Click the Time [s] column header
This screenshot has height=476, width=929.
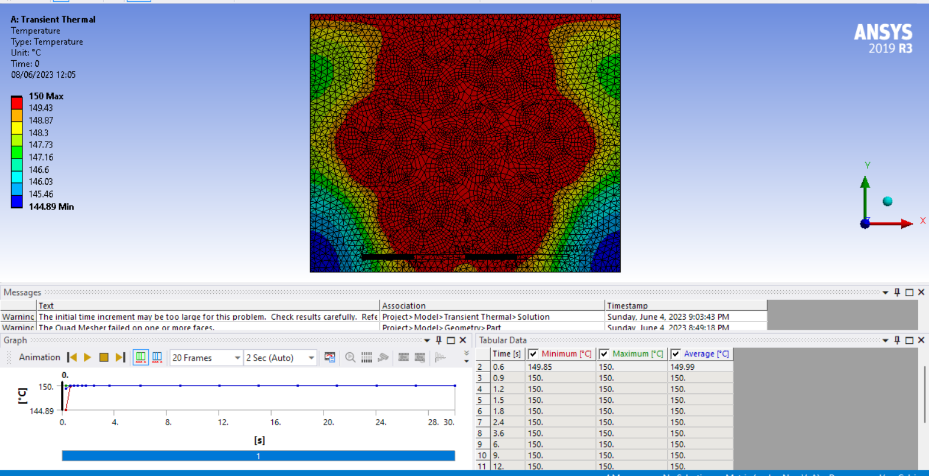(x=507, y=354)
